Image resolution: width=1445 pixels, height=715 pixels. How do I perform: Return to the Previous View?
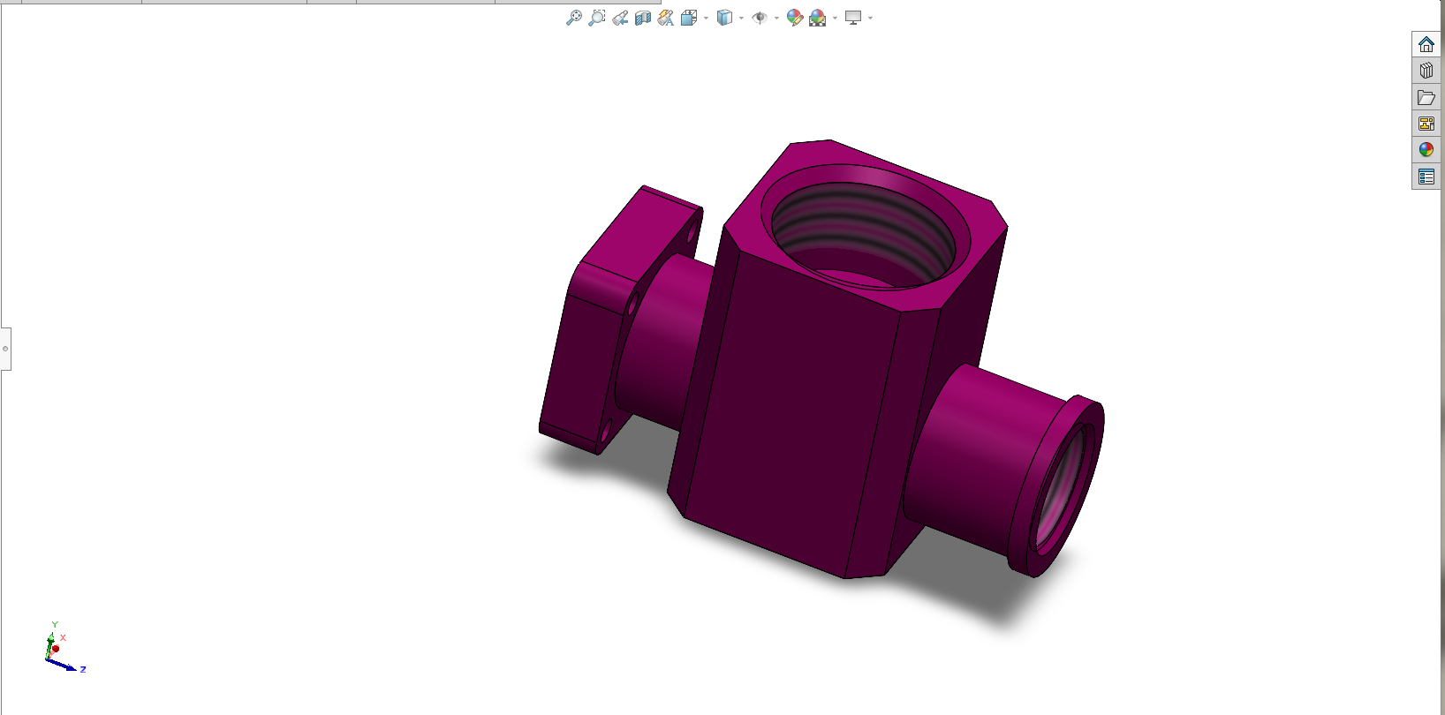pyautogui.click(x=620, y=18)
